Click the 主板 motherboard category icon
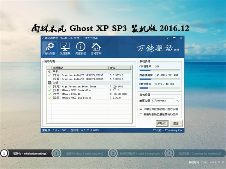The height and width of the screenshot is (169, 226). [x=49, y=83]
